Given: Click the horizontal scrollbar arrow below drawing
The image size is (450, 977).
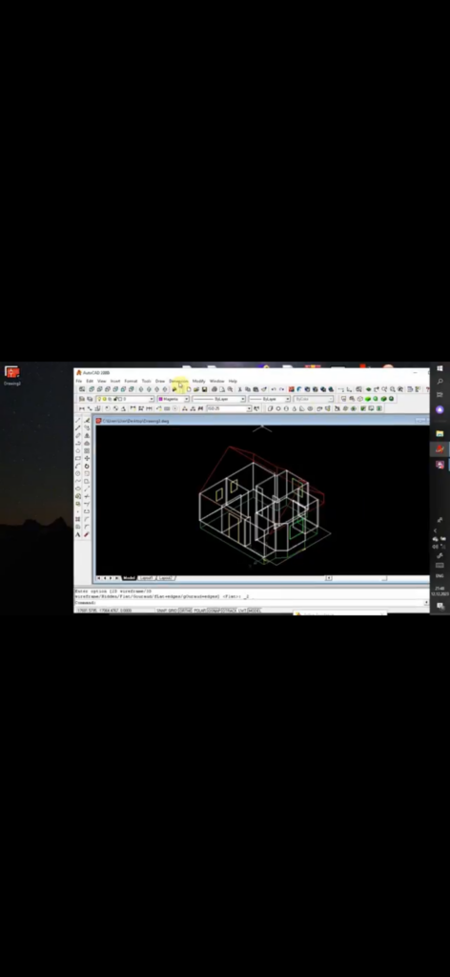Looking at the screenshot, I should (x=329, y=577).
